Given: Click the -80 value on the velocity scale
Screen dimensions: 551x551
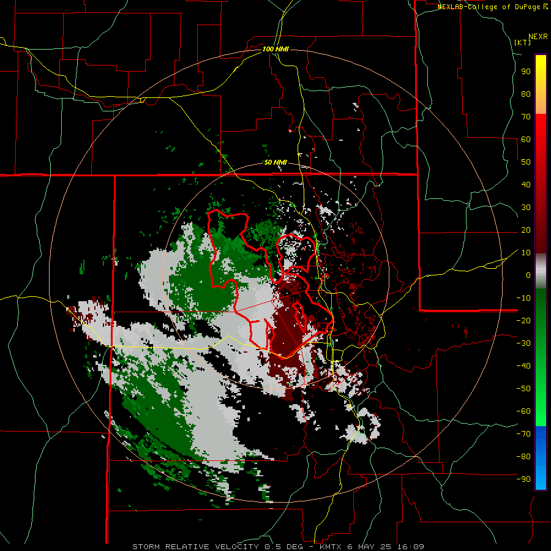Looking at the screenshot, I should (x=523, y=457).
